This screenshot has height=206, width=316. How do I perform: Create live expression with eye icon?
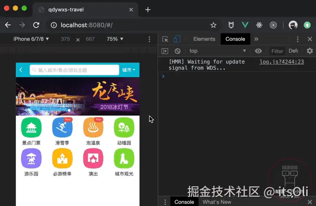coord(258,51)
